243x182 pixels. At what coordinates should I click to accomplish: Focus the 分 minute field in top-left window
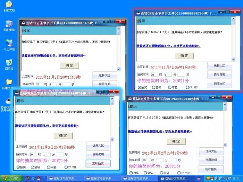point(53,84)
